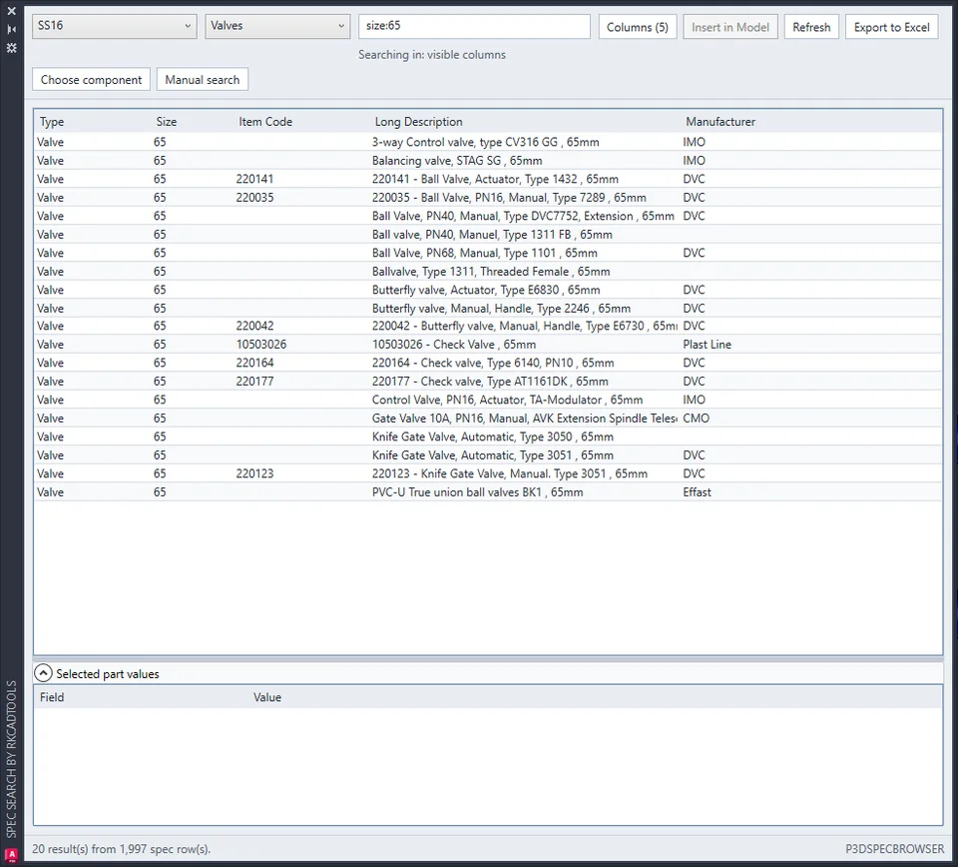The width and height of the screenshot is (958, 867).
Task: Select PVC-U True union ball valves BK1 row
Action: pos(488,491)
